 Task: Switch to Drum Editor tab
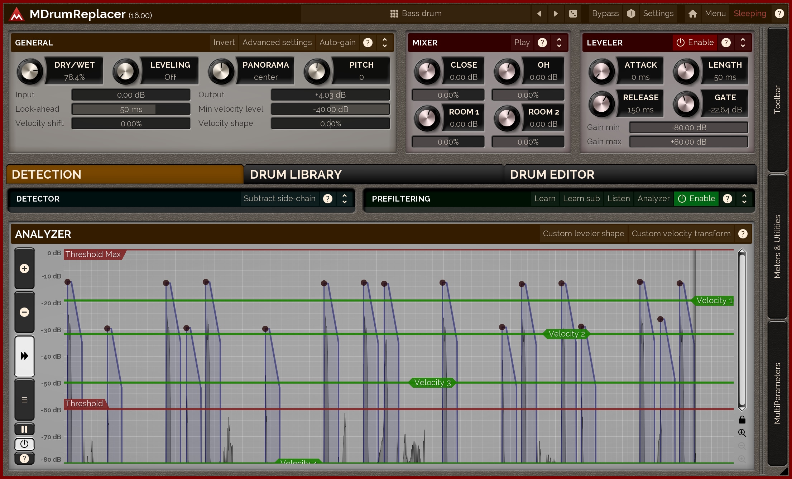click(x=630, y=174)
